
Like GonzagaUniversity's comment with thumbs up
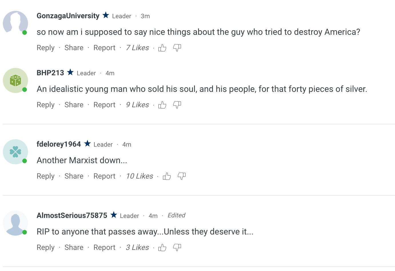click(162, 48)
